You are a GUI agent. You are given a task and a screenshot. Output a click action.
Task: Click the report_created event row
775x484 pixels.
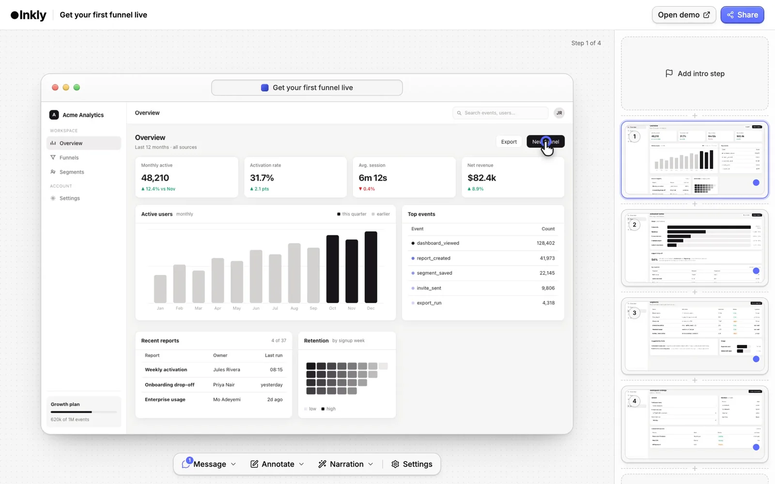(x=483, y=258)
